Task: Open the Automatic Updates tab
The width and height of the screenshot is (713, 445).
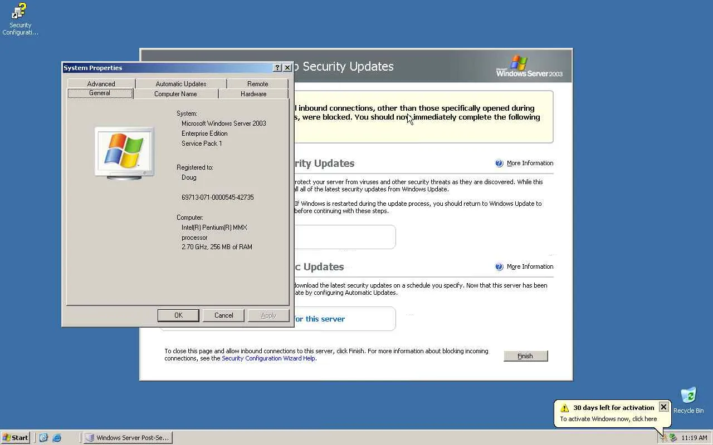Action: pyautogui.click(x=181, y=84)
